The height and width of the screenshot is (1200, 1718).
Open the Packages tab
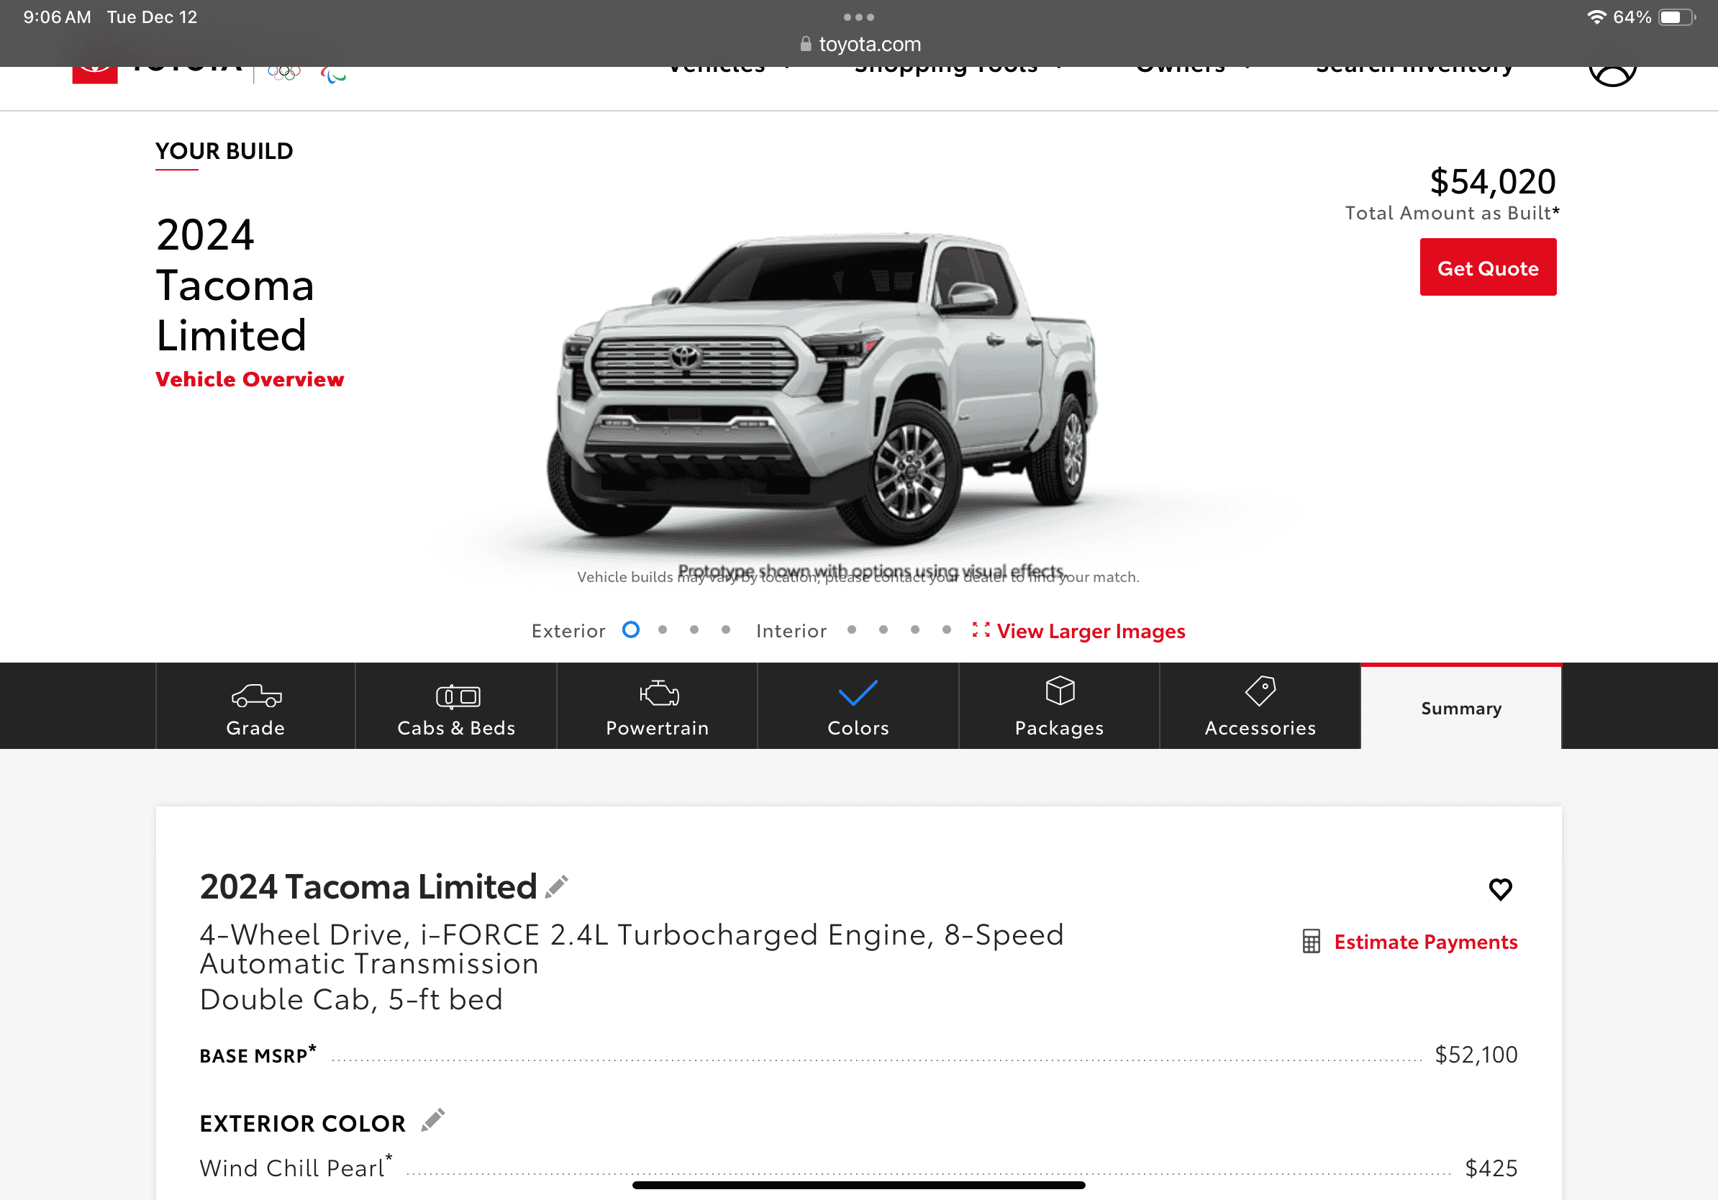(1060, 706)
